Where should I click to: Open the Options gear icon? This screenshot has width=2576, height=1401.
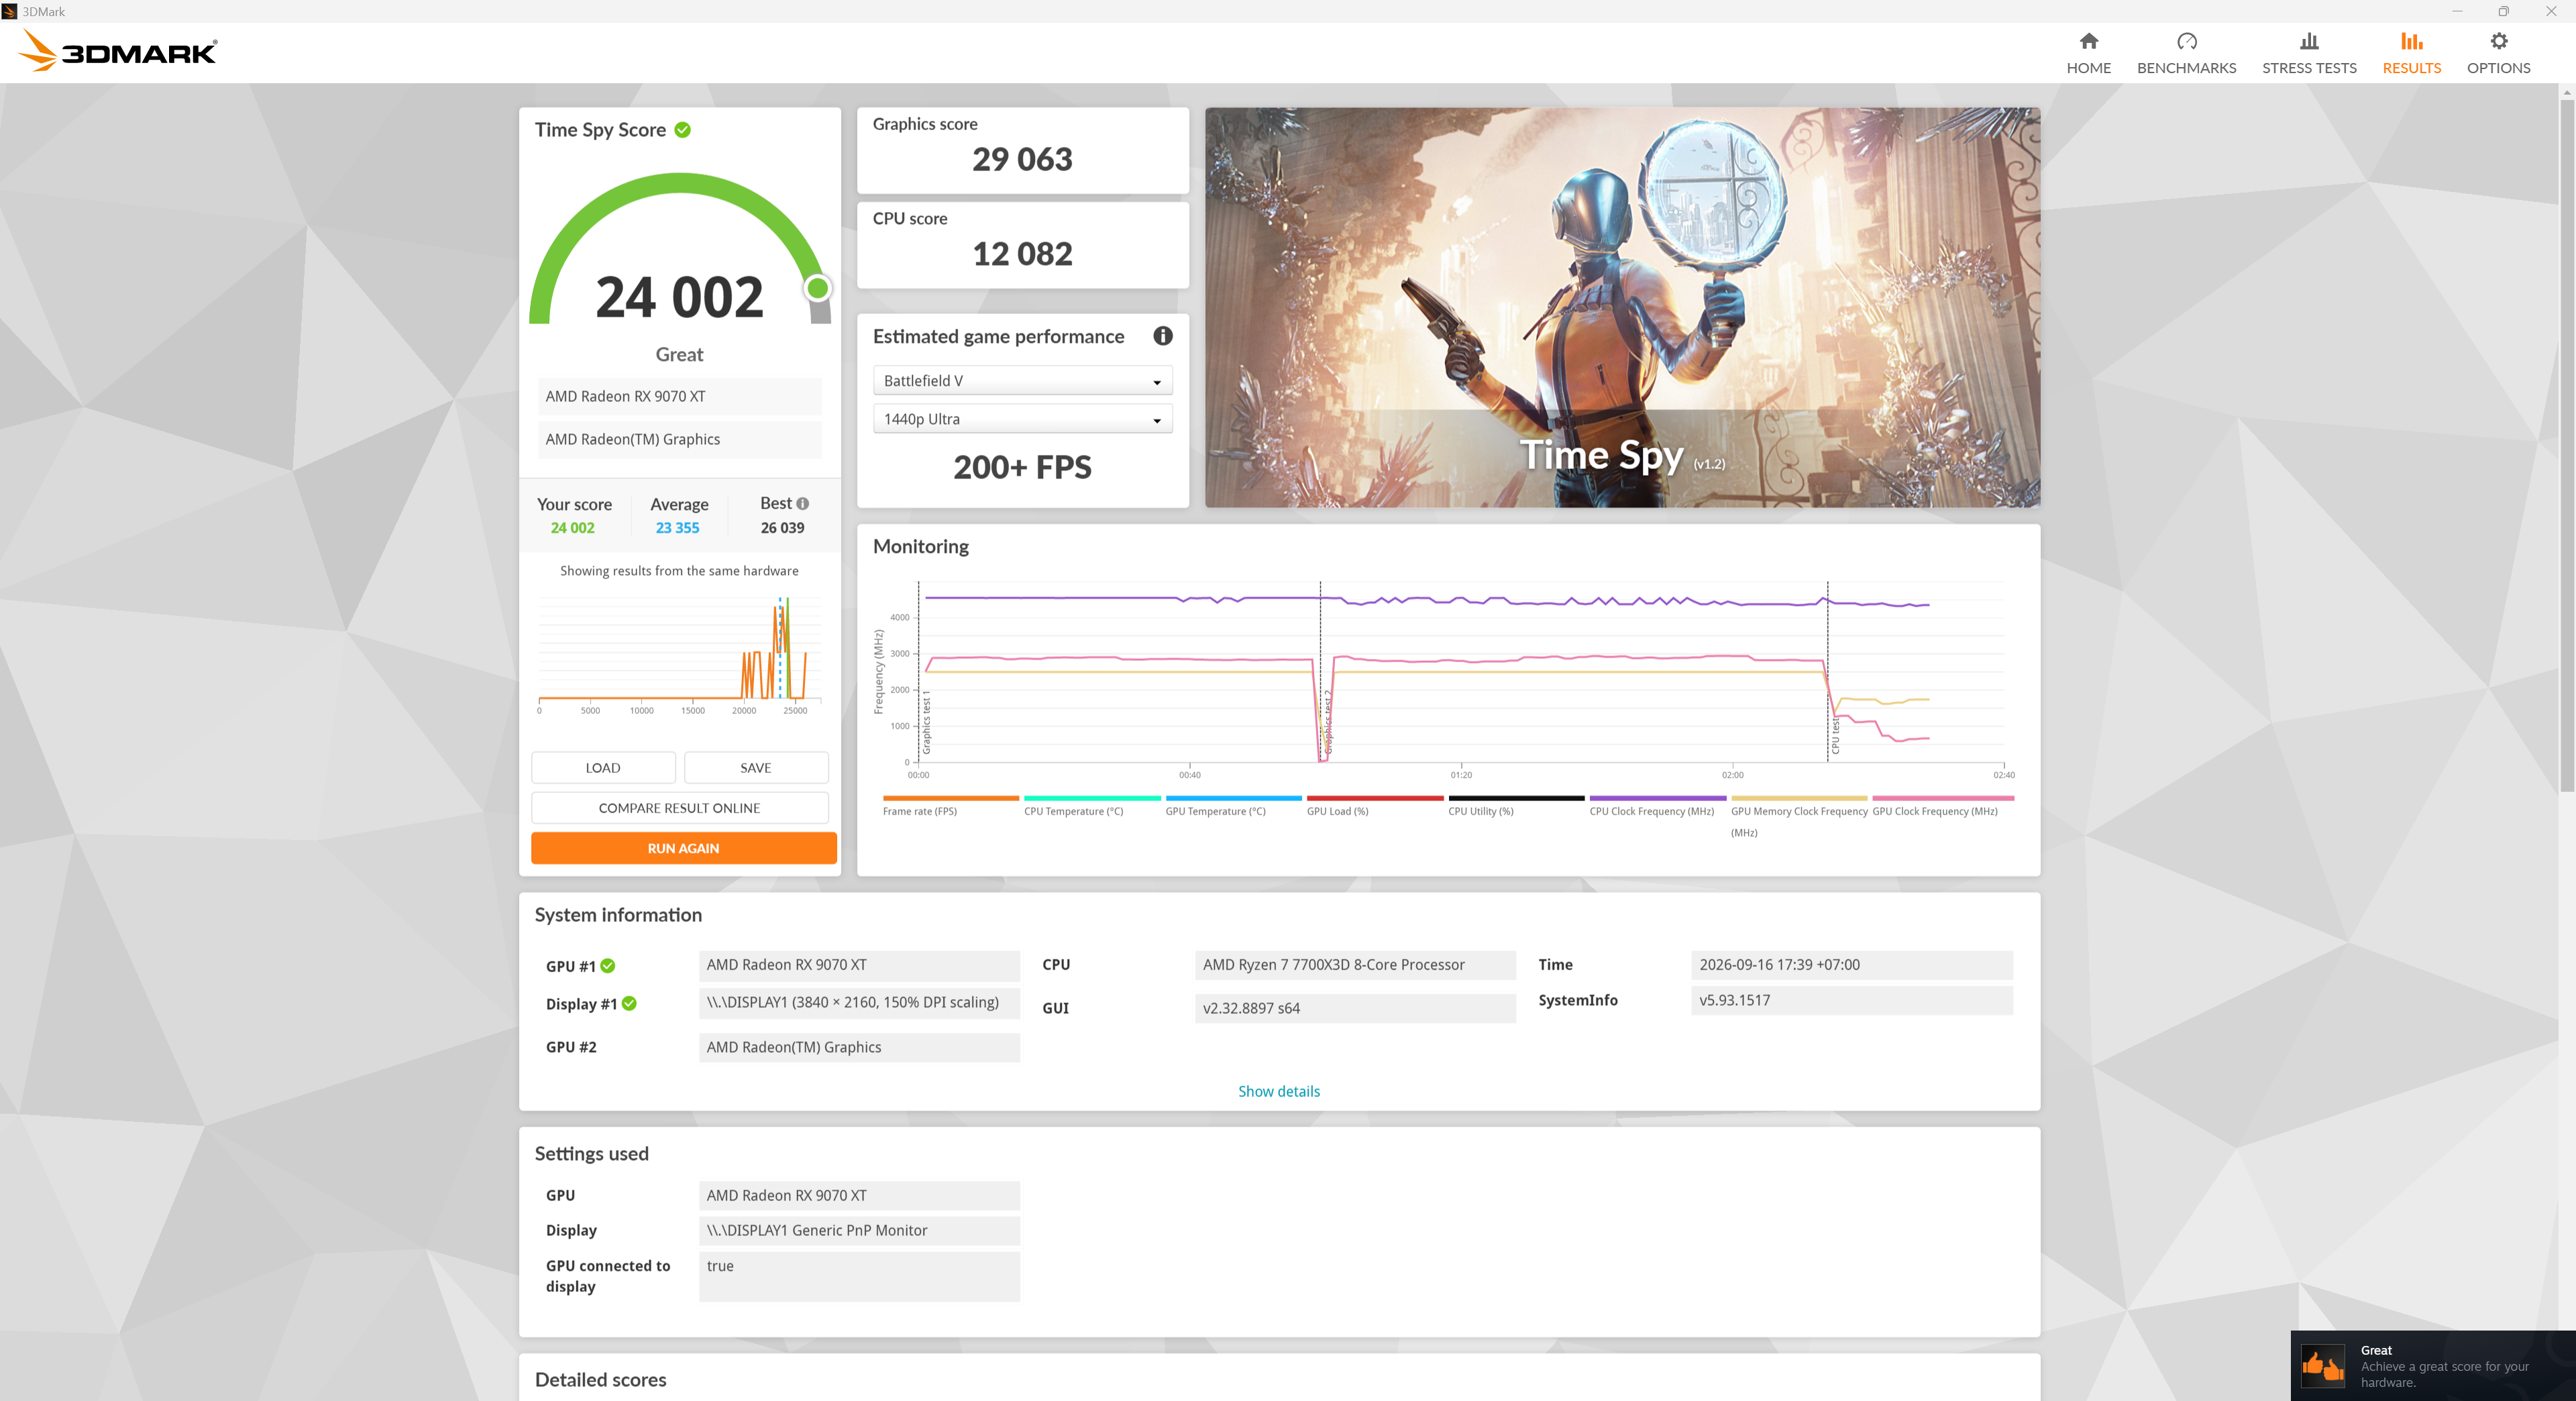click(x=2498, y=41)
